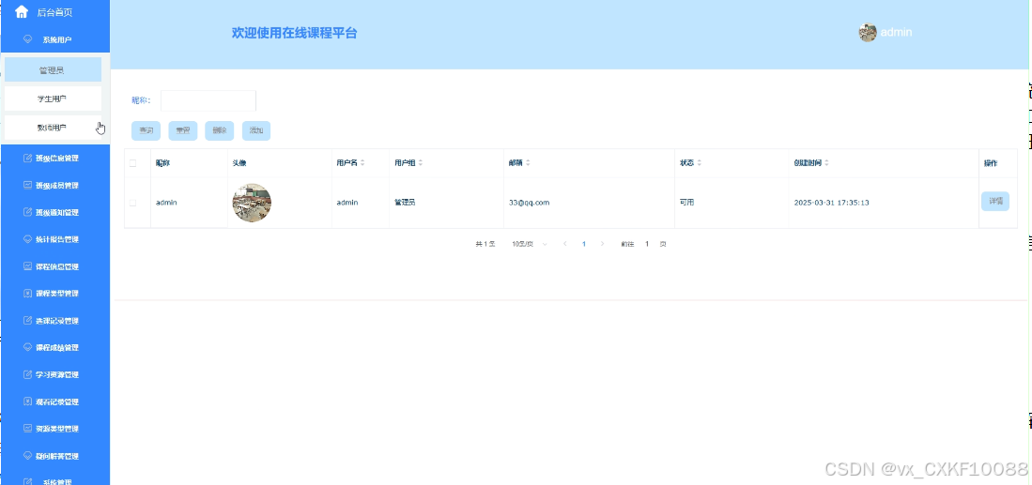1032x485 pixels.
Task: Sort table by 创建时间 column
Action: [x=826, y=163]
